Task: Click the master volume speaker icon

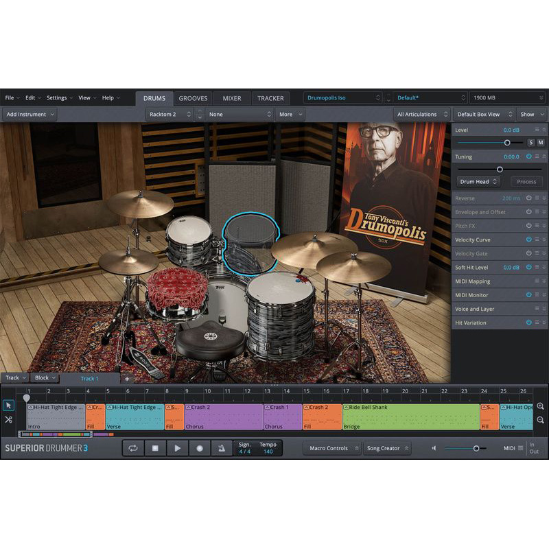Action: [434, 448]
